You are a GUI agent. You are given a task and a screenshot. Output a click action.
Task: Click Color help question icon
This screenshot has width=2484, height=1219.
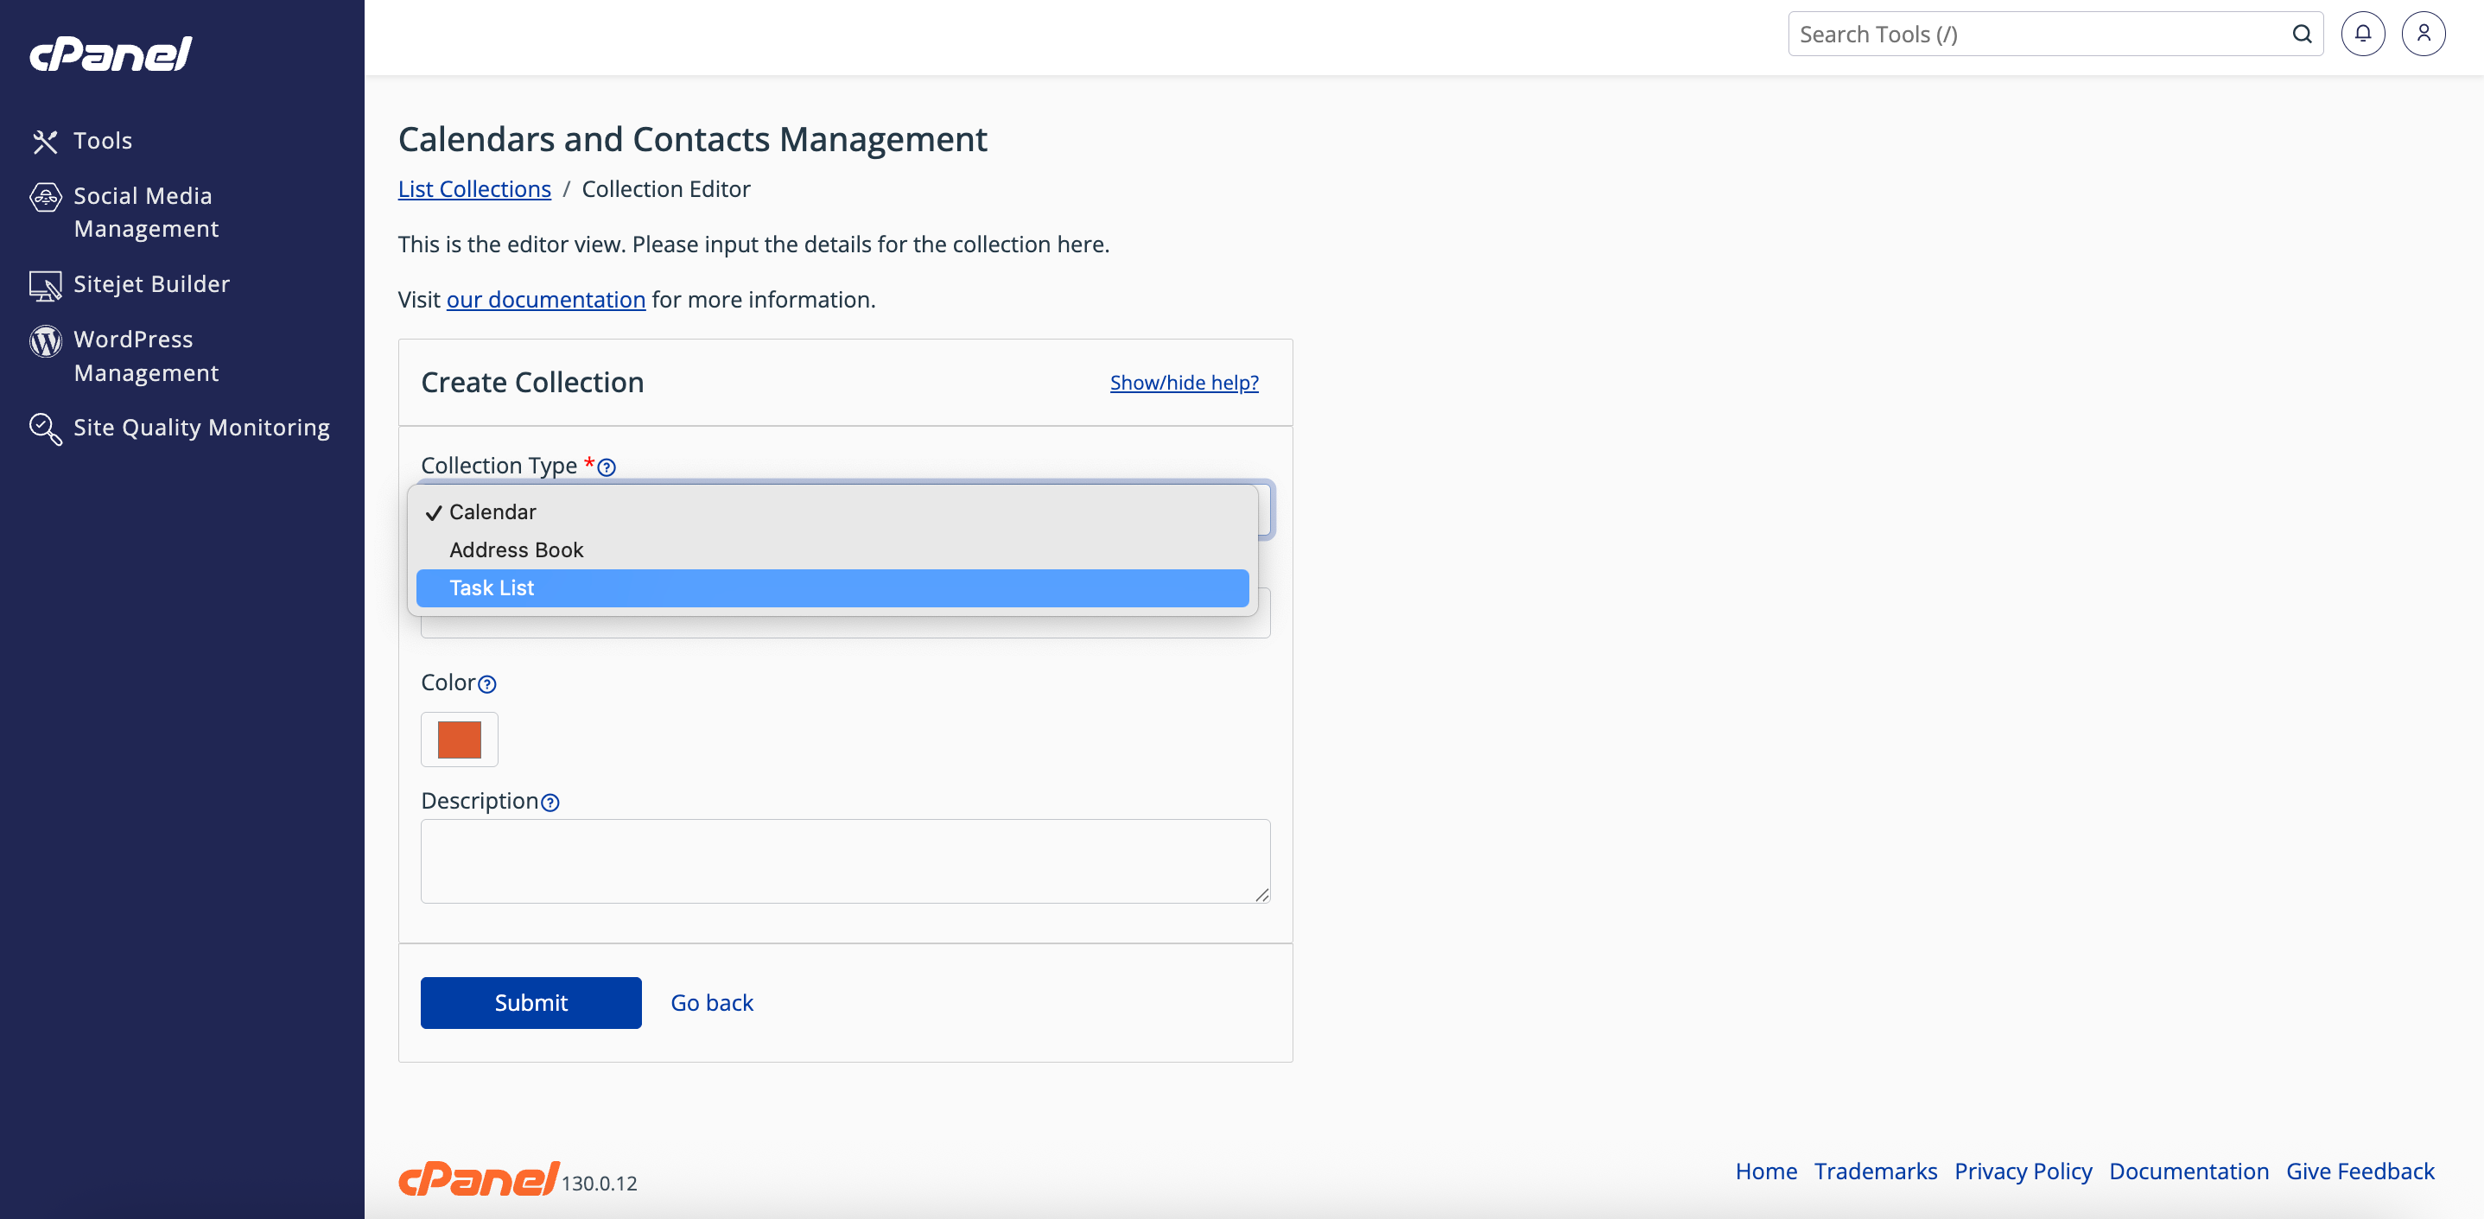point(488,685)
